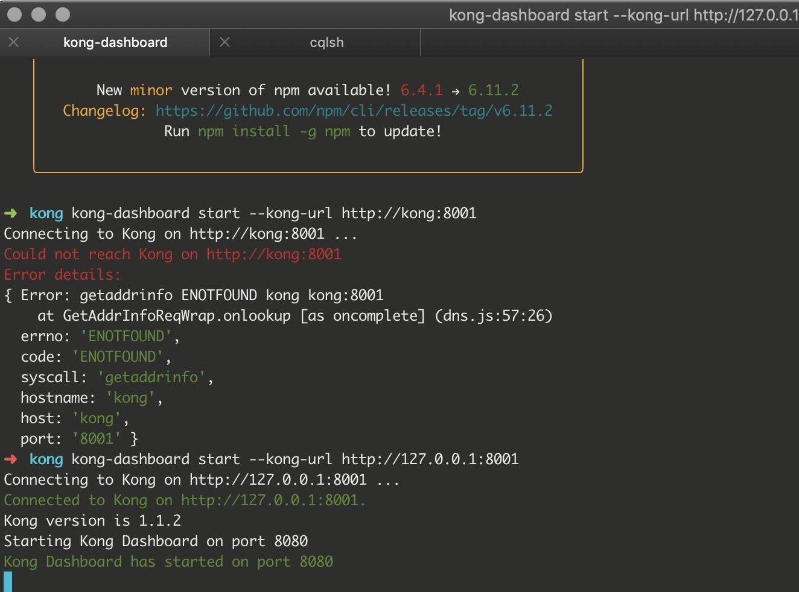This screenshot has width=799, height=592.
Task: Click the npm version '6.11.2' text
Action: click(494, 90)
